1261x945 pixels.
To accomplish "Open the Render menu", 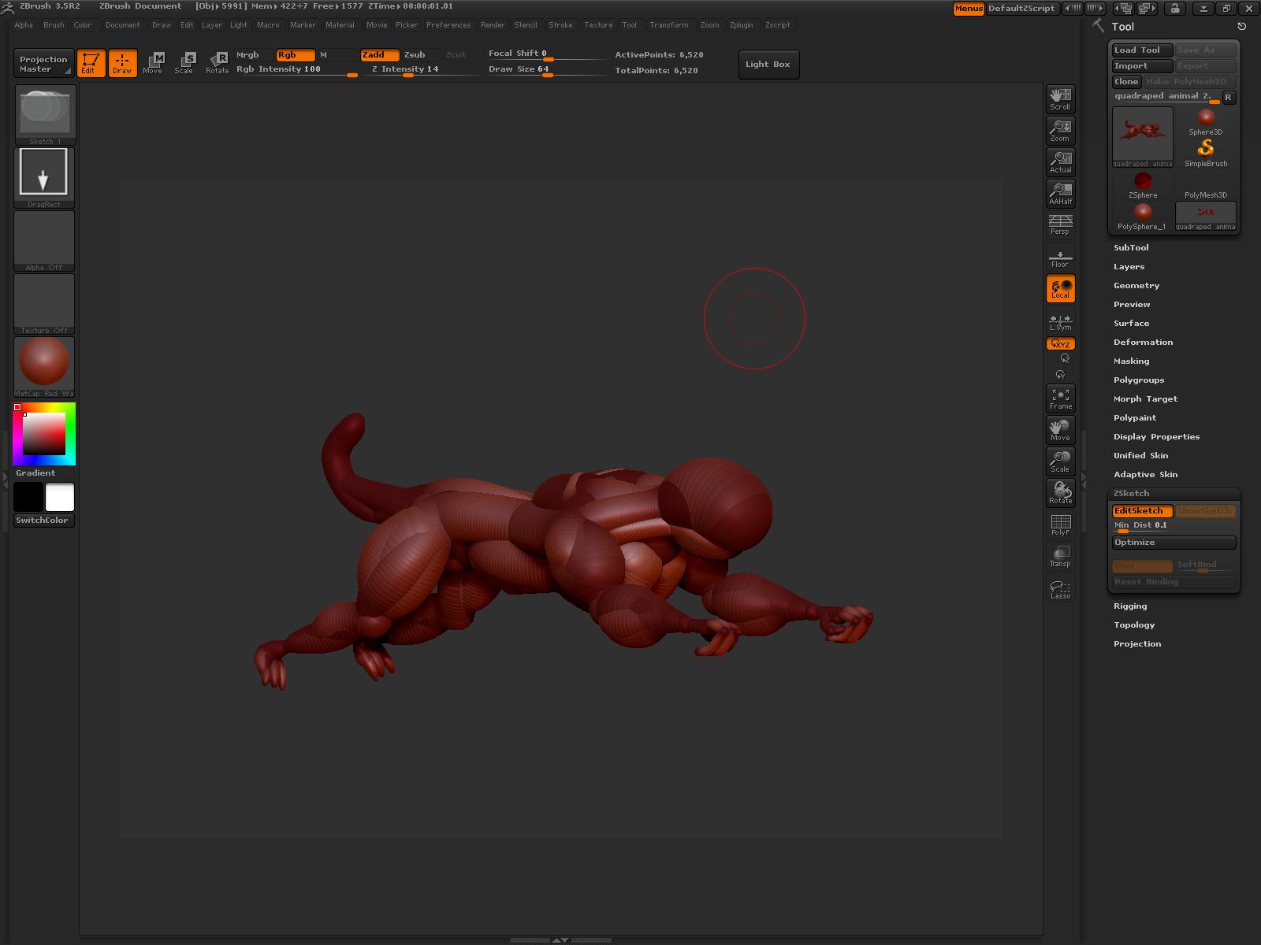I will tap(493, 25).
